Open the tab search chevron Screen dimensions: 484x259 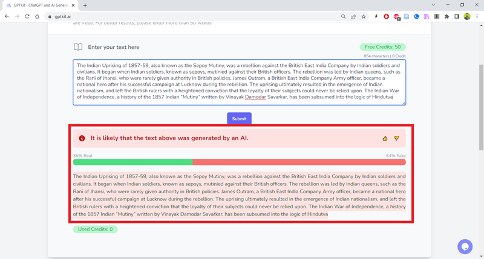[433, 5]
